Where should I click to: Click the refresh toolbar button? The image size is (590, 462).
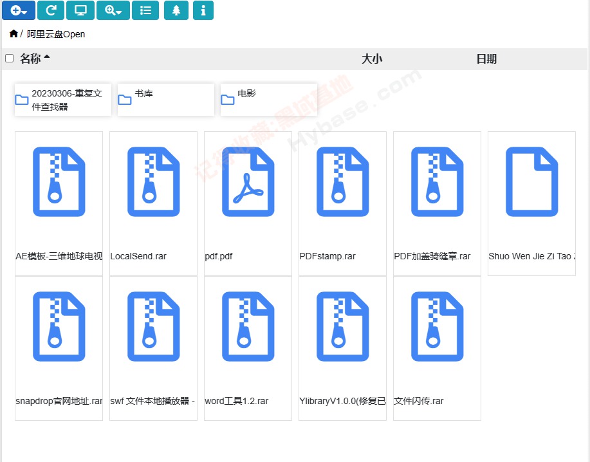pyautogui.click(x=51, y=10)
